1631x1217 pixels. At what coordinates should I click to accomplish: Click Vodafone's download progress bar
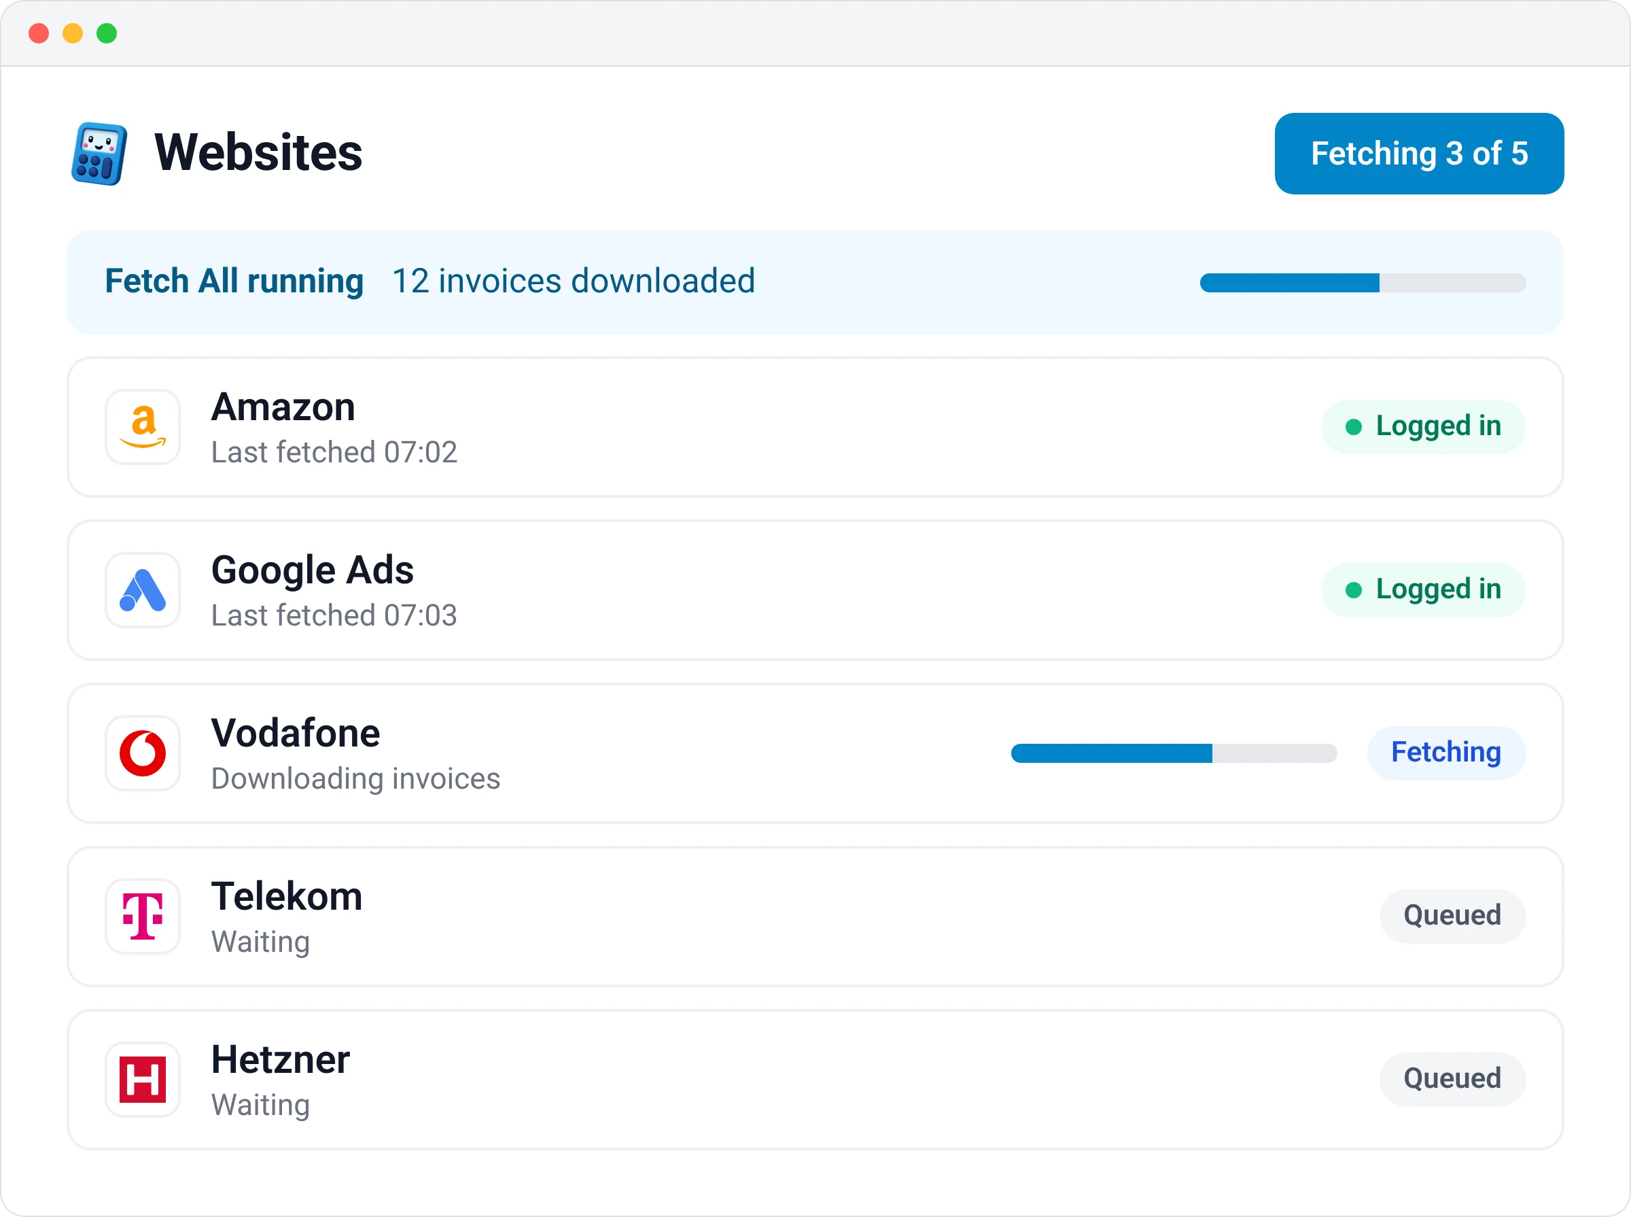click(x=1174, y=753)
